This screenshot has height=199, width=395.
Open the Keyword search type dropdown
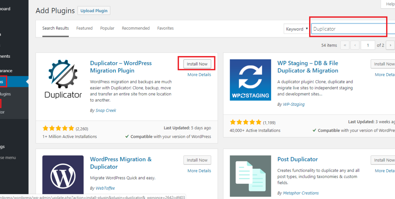click(x=297, y=29)
